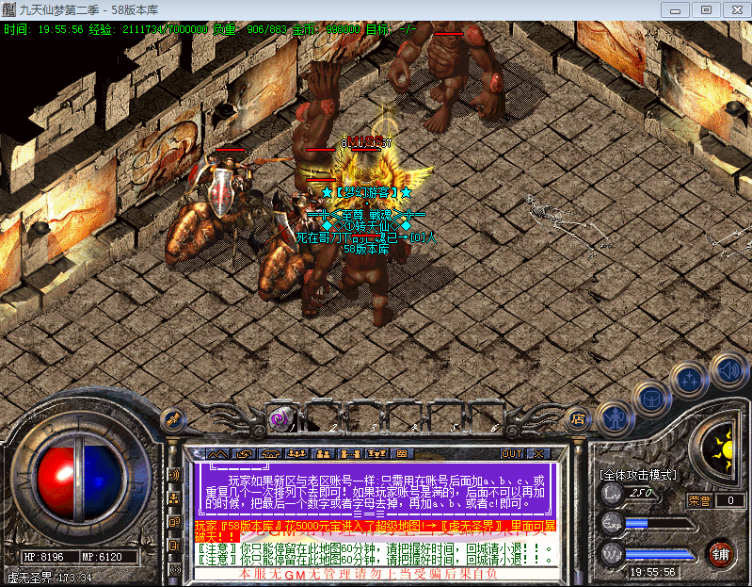752x587 pixels.
Task: Click the 荣誉 honor label
Action: [699, 500]
